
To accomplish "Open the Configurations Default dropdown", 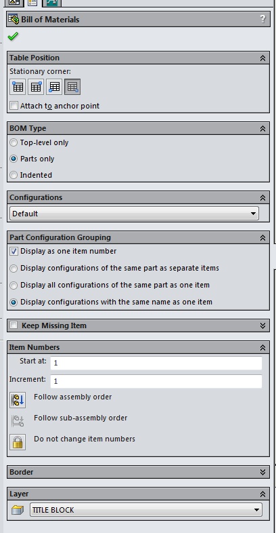I will (x=134, y=214).
